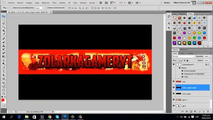Screen dimensions: 213x120
Task: Select the Zoom tool in the toolbox
Action: click(x=4, y=94)
